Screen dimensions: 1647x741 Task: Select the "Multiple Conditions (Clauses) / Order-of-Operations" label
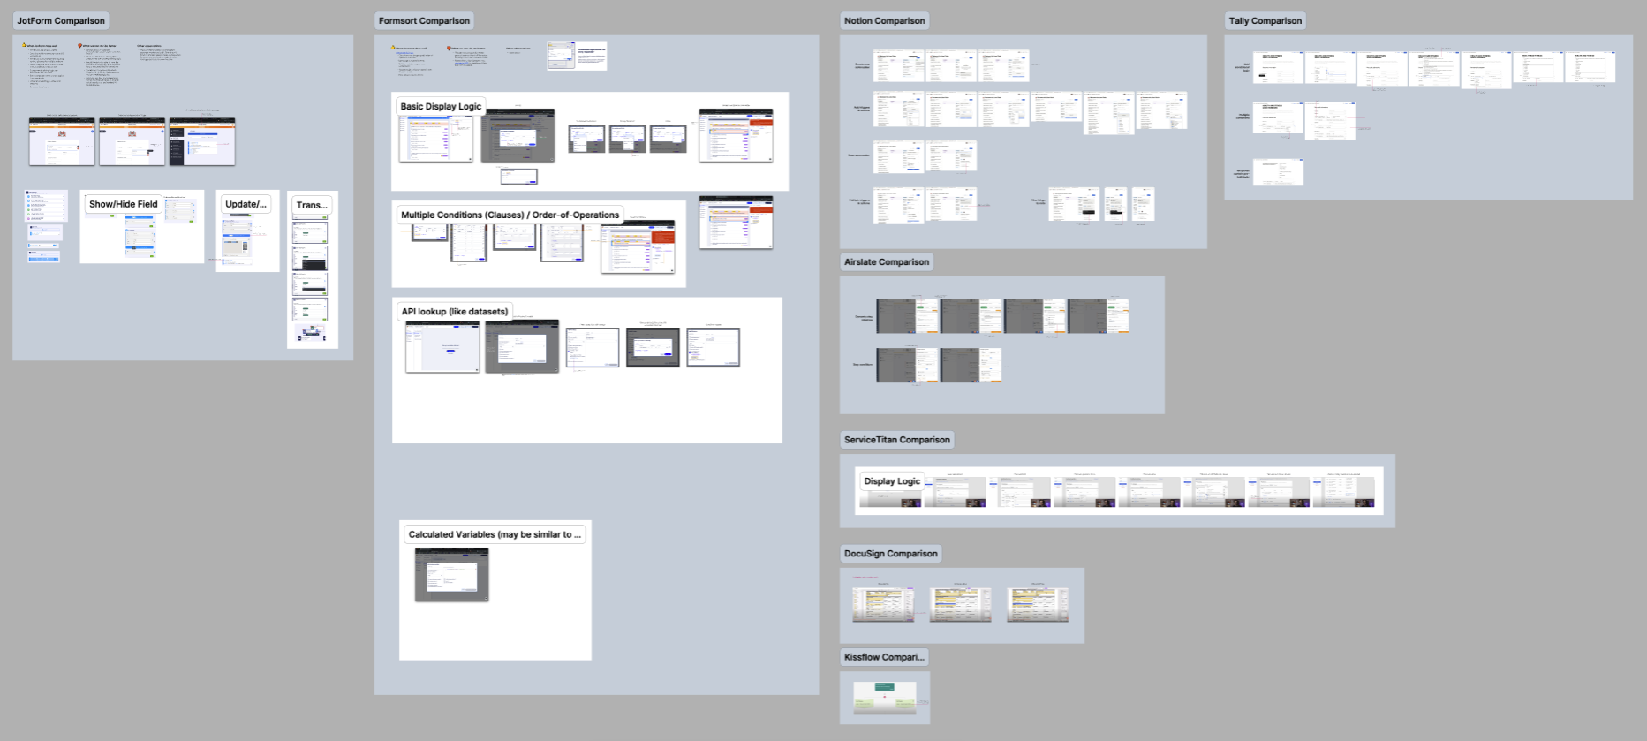point(510,215)
